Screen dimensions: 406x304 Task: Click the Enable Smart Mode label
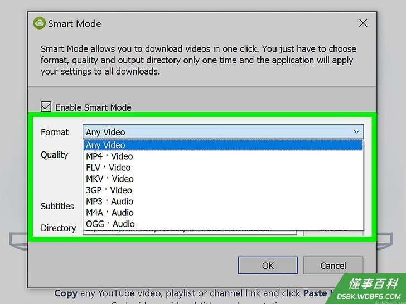[x=93, y=107]
